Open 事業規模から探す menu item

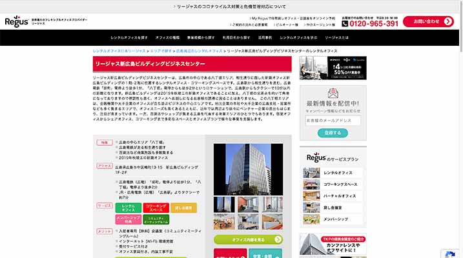[201, 38]
